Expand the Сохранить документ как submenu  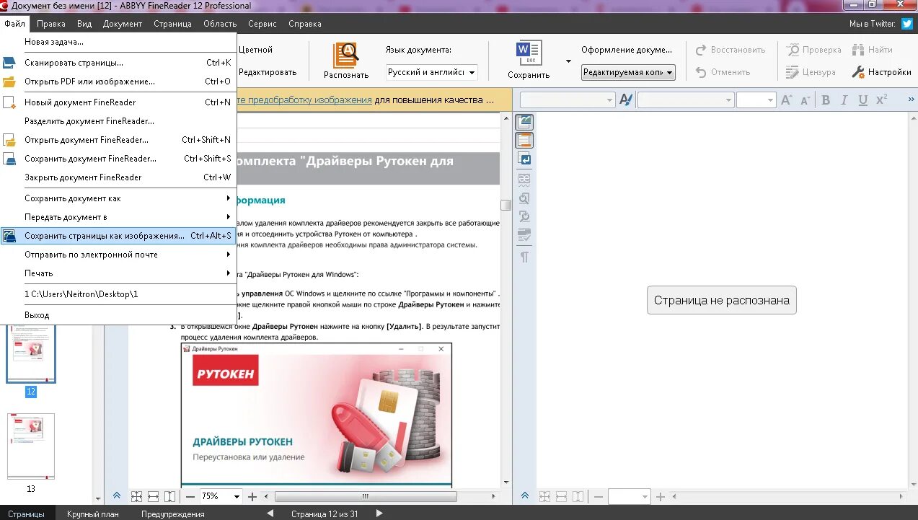click(119, 198)
